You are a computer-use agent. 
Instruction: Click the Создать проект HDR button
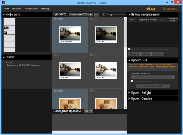tap(153, 86)
